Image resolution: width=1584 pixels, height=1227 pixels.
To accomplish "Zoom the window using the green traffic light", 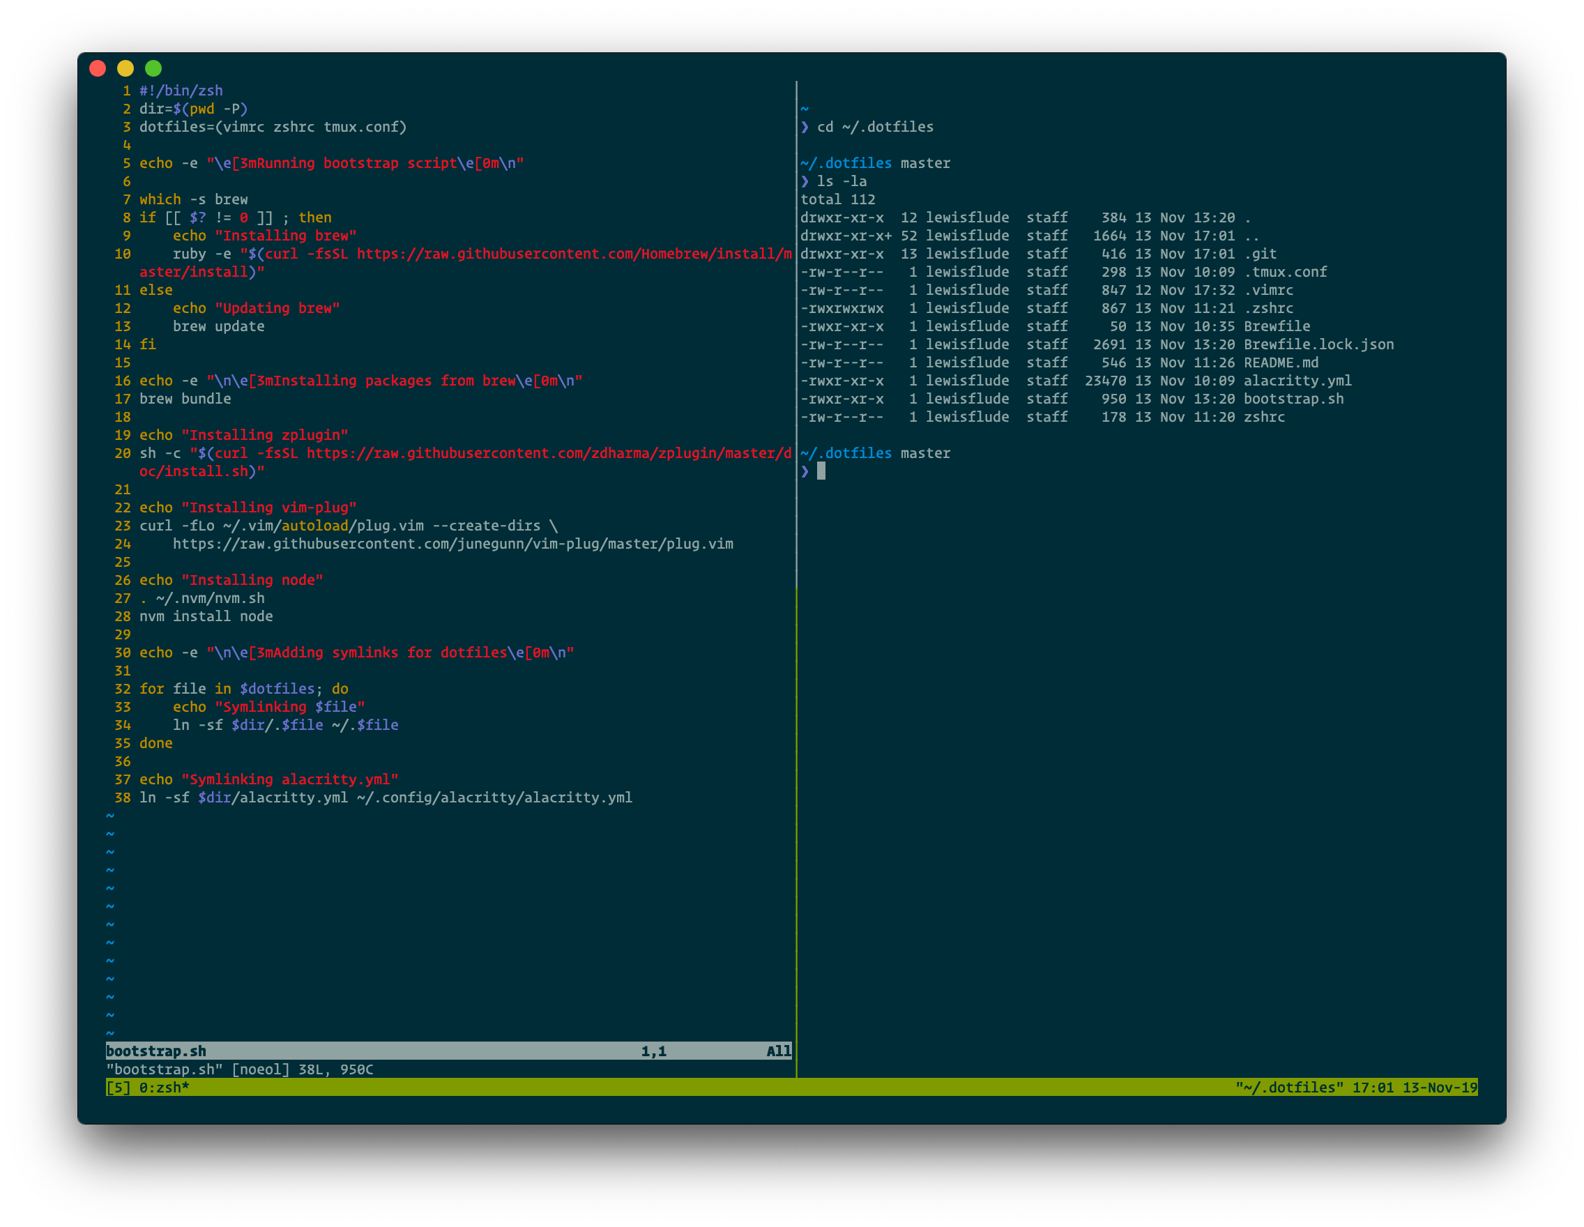I will click(x=154, y=69).
